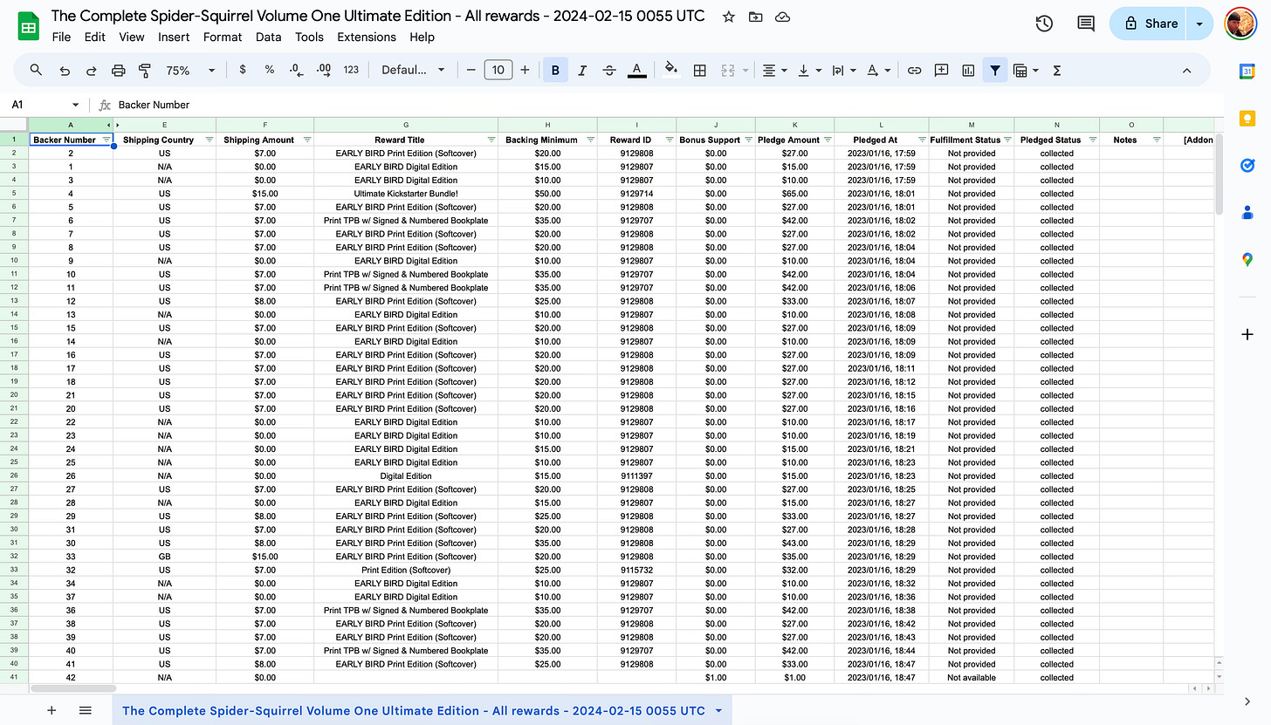Check cloud save status icon
1271x725 pixels.
(x=782, y=17)
